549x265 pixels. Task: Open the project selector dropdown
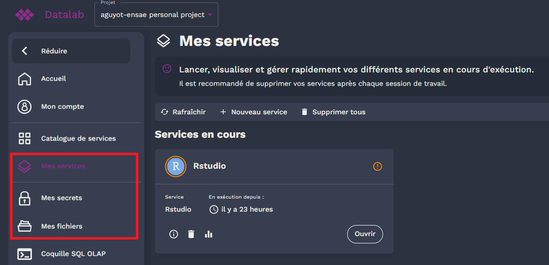156,15
